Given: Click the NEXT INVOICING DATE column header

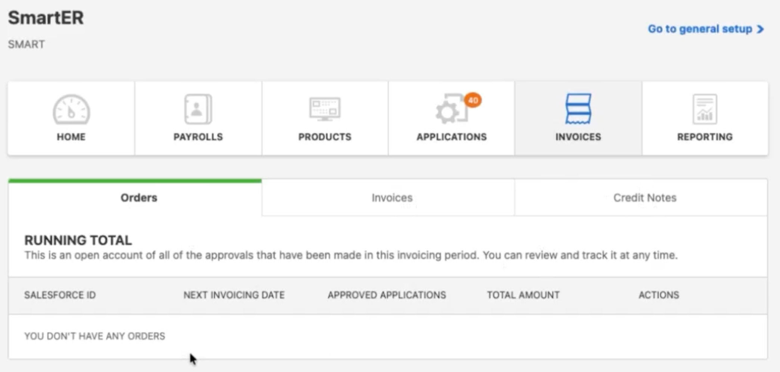Looking at the screenshot, I should (234, 295).
